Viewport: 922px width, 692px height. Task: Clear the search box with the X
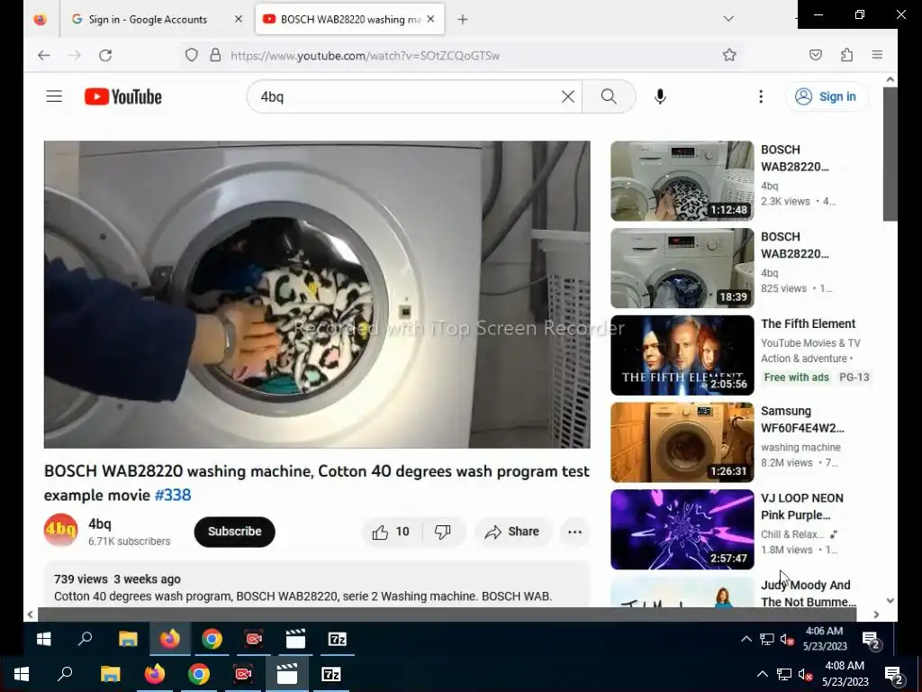567,96
